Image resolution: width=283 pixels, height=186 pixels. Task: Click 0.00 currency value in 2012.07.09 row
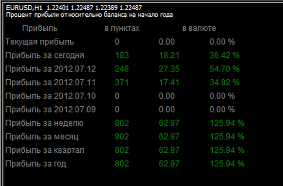[167, 109]
